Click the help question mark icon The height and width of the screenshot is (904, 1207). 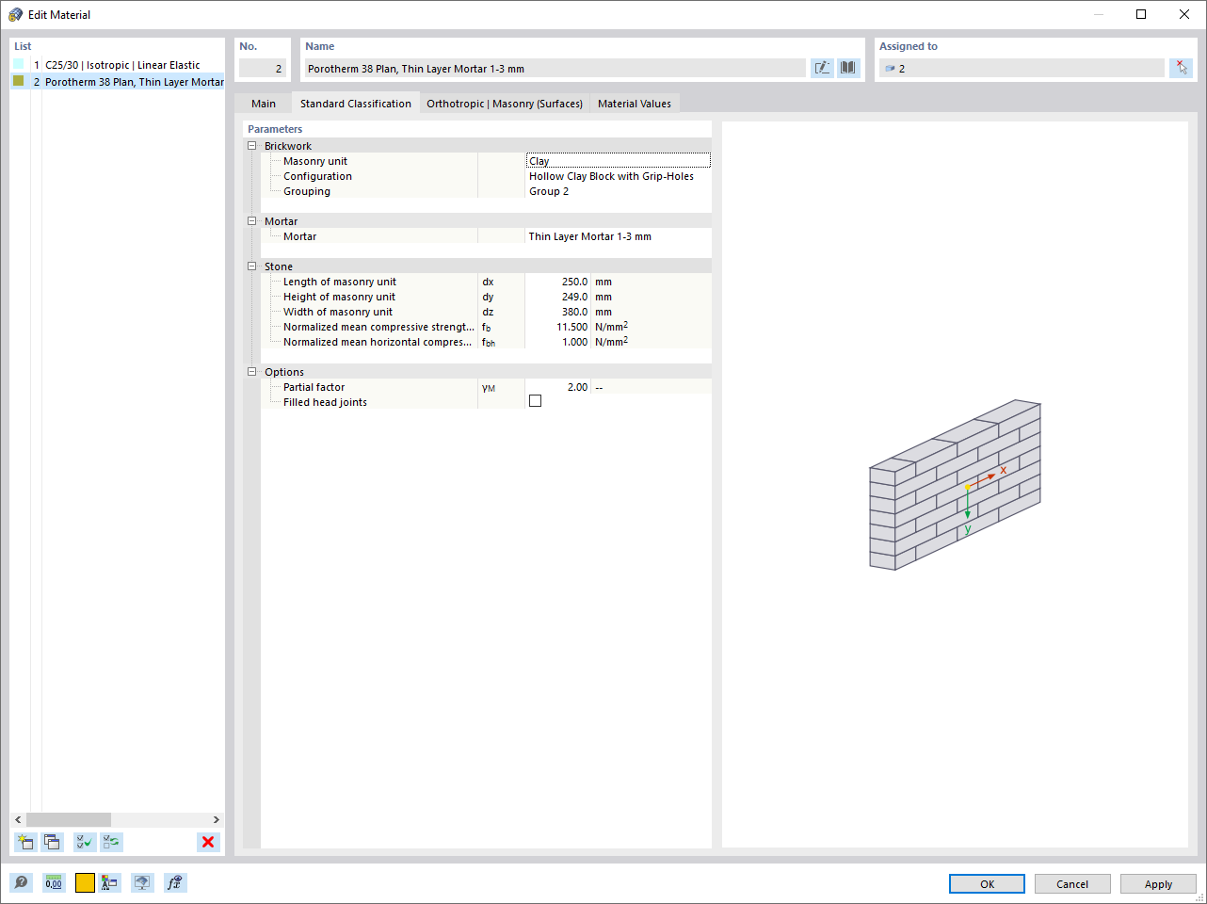click(20, 882)
